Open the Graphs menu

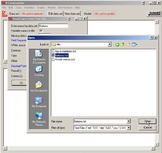[x=41, y=8]
